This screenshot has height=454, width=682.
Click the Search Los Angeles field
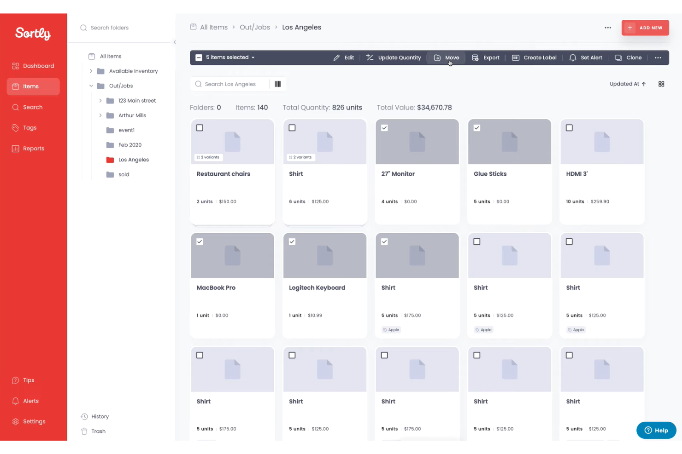pos(229,84)
